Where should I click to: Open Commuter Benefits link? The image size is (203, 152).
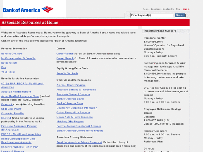pyautogui.click(x=13, y=113)
